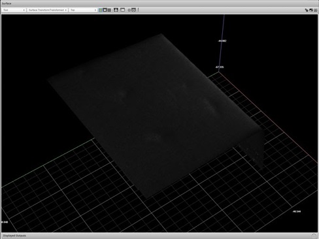Select the color heightmap display mode icon
This screenshot has height=239, width=319.
[101, 10]
